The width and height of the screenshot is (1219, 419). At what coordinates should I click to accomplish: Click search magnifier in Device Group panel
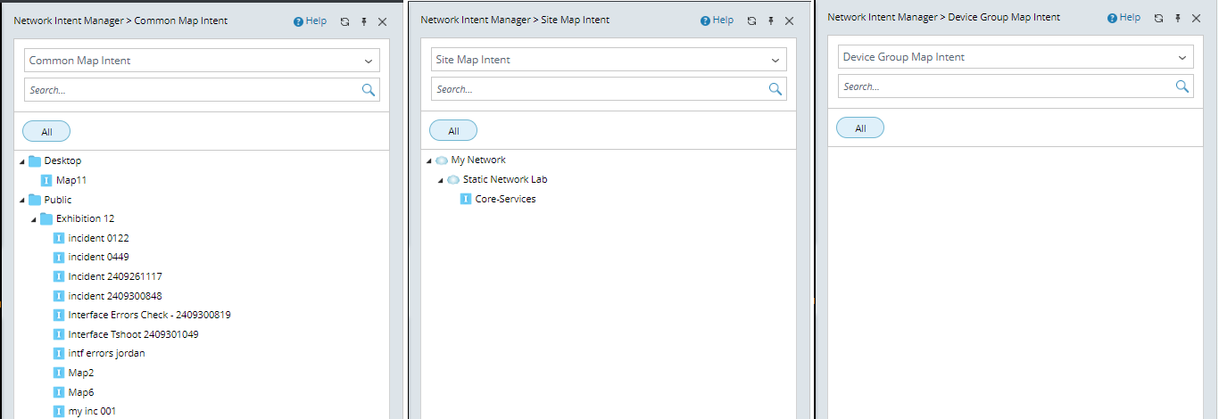(x=1182, y=86)
